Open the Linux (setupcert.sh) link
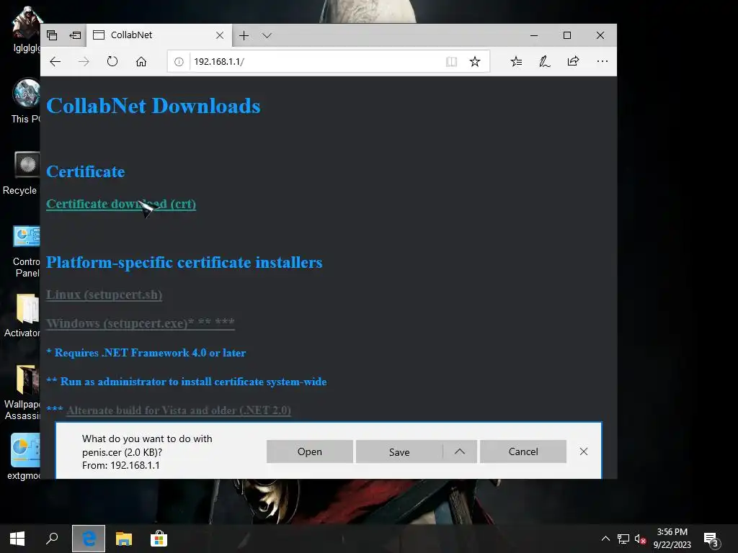Viewport: 738px width, 553px height. click(104, 295)
